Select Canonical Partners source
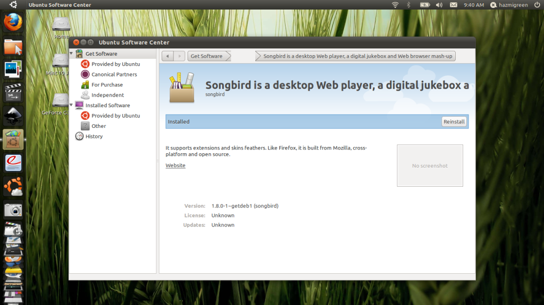This screenshot has height=305, width=544. pos(114,74)
